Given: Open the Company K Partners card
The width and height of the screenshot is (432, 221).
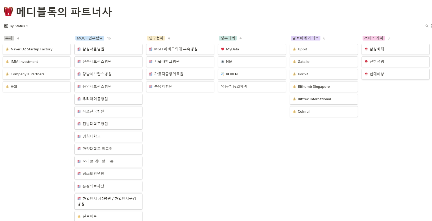Looking at the screenshot, I should 37,74.
